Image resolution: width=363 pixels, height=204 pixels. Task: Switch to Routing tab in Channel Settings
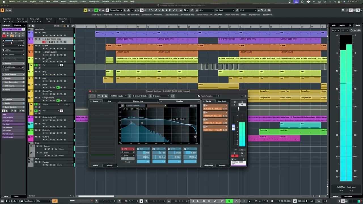point(109,165)
